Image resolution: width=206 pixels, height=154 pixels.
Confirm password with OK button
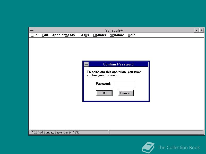pyautogui.click(x=104, y=93)
